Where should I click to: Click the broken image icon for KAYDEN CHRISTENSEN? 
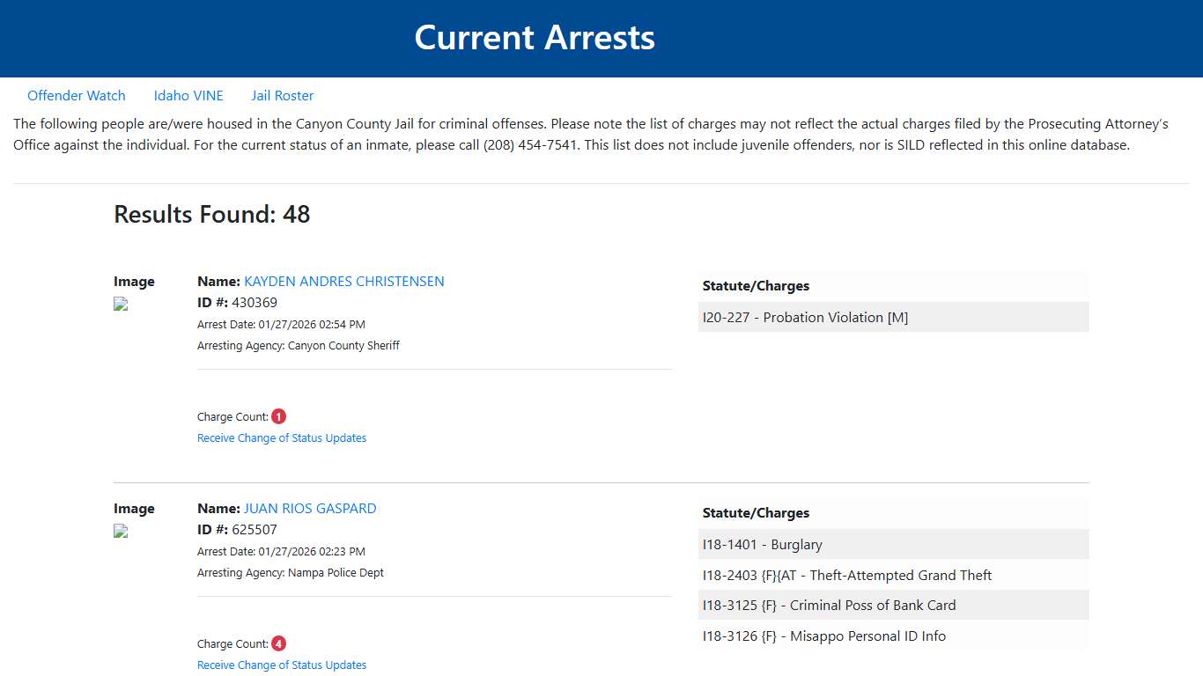119,304
